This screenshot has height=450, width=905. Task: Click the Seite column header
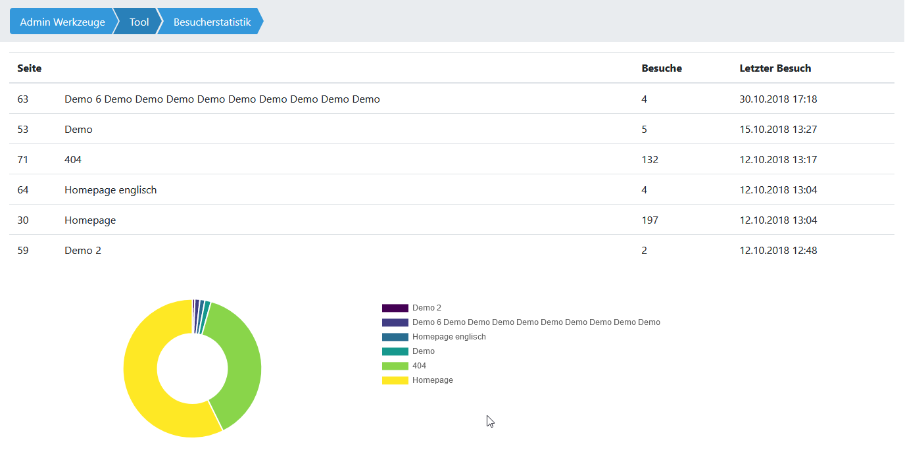29,68
